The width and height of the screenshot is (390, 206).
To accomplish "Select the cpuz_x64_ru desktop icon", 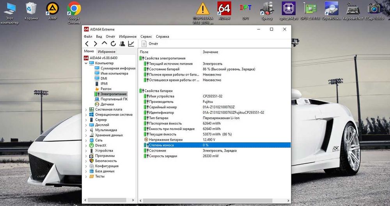I will point(289,11).
